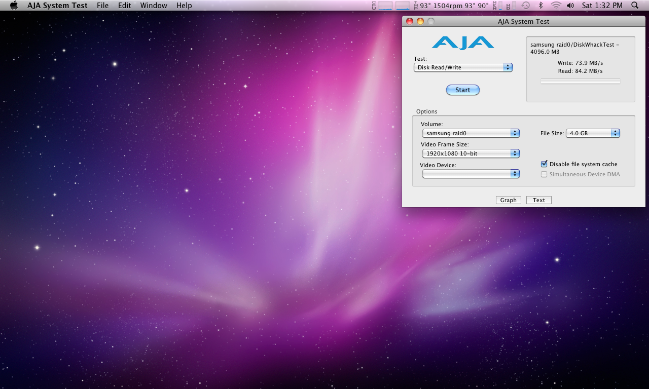Open the File menu
649x389 pixels.
click(x=103, y=6)
